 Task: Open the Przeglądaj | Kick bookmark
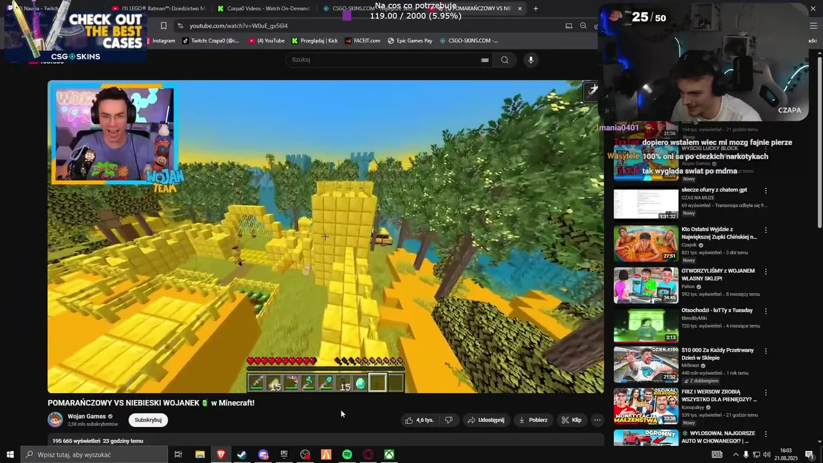314,41
